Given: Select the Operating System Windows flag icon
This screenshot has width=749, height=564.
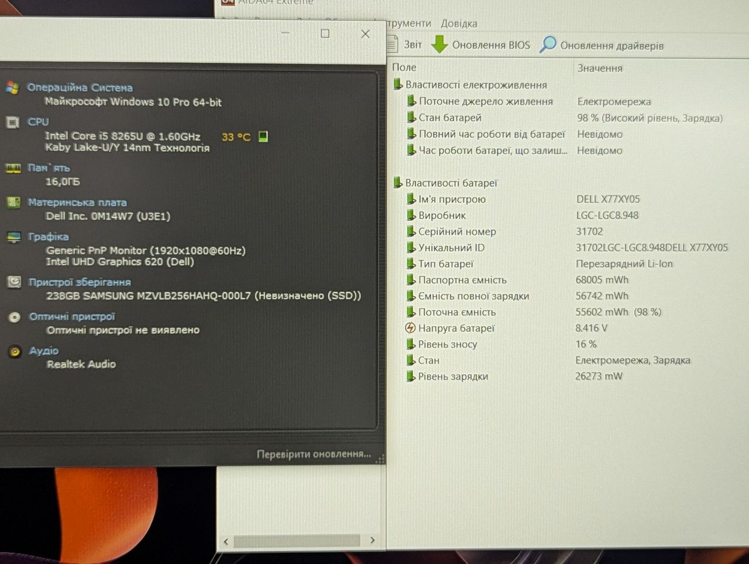Looking at the screenshot, I should coord(12,88).
